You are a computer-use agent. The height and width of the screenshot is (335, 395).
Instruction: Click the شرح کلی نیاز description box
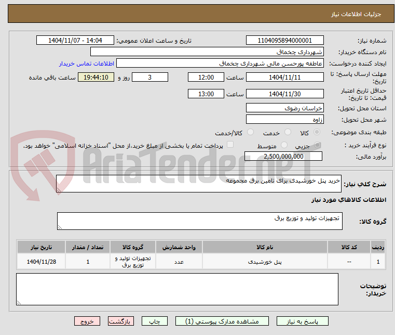click(199, 184)
